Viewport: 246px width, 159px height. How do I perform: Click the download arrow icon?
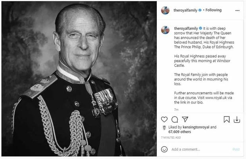pyautogui.click(x=237, y=119)
